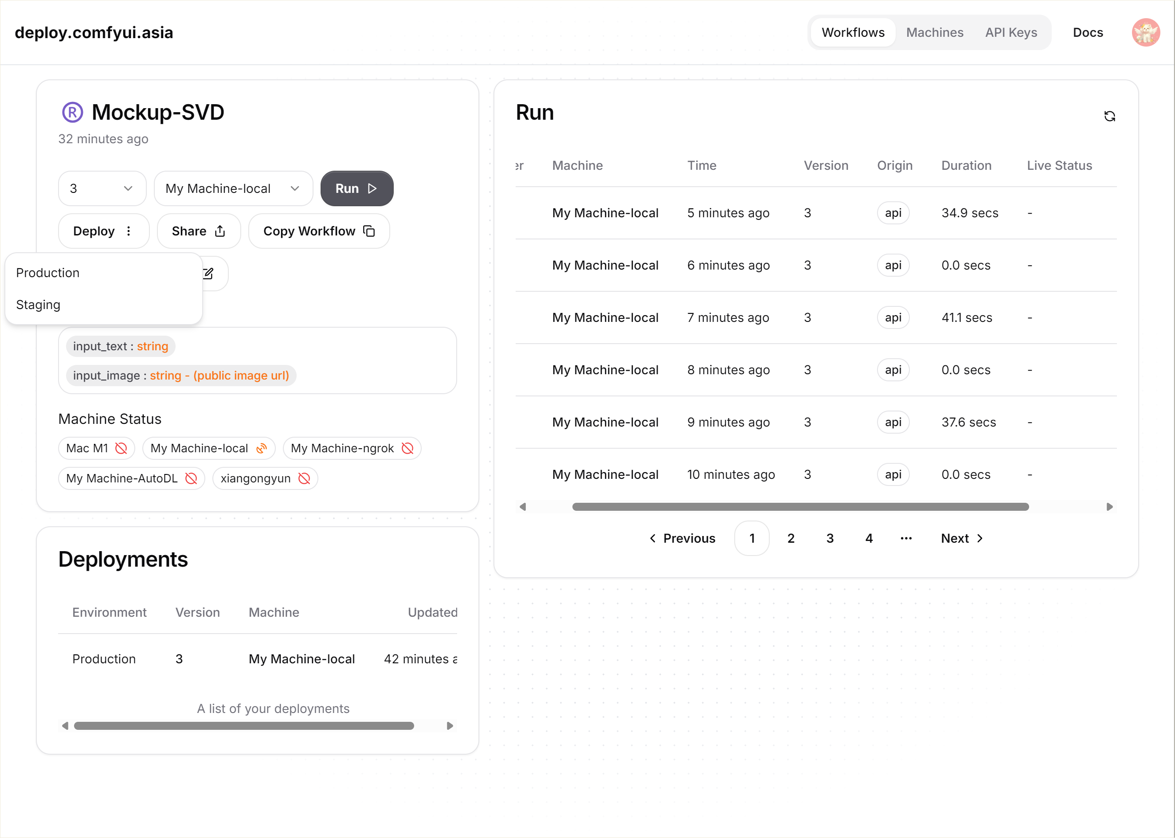
Task: Switch to the Workflows tab
Action: 853,32
